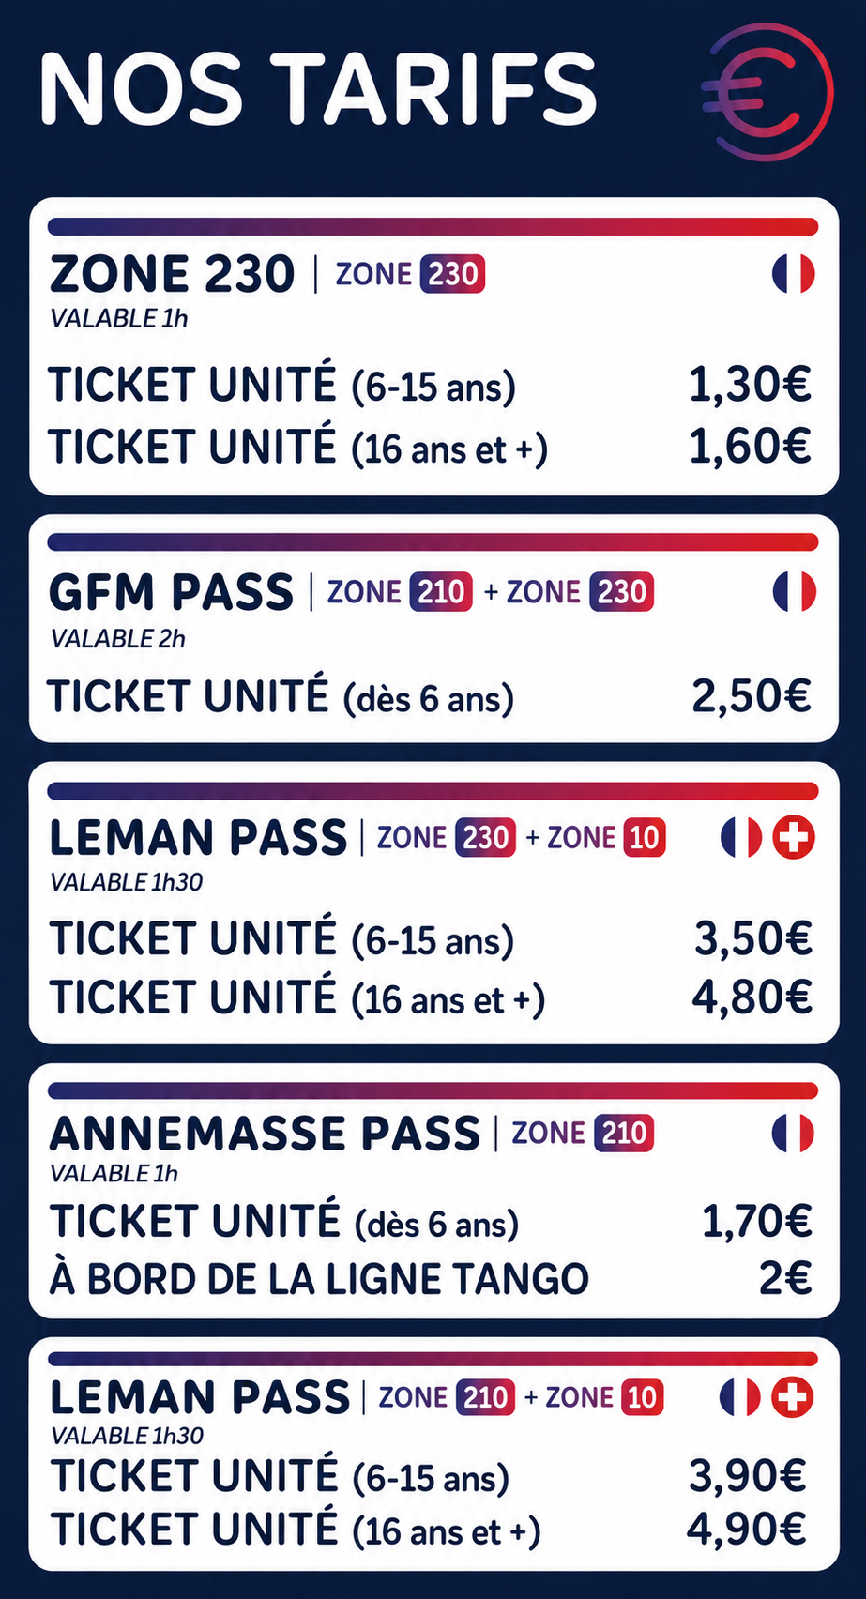Image resolution: width=866 pixels, height=1599 pixels.
Task: Click the NOS TARIFS heading
Action: tap(319, 89)
